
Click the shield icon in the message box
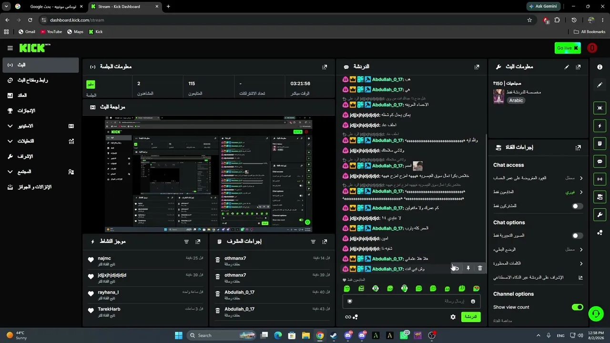350,301
